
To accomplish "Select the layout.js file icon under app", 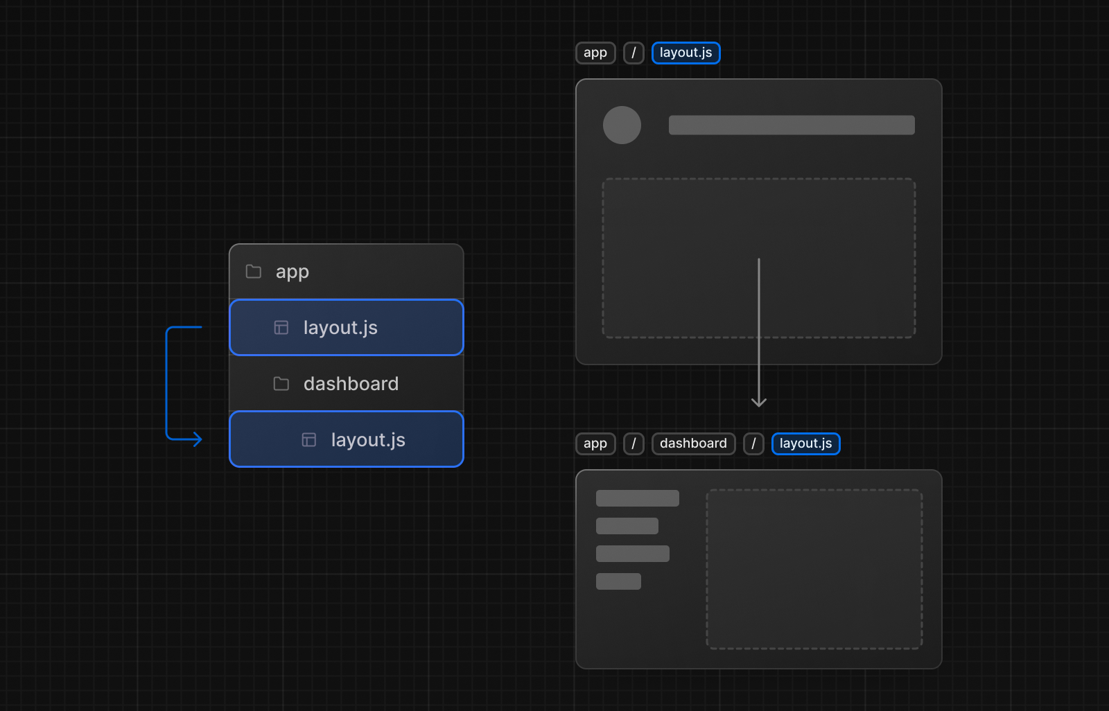I will coord(281,327).
